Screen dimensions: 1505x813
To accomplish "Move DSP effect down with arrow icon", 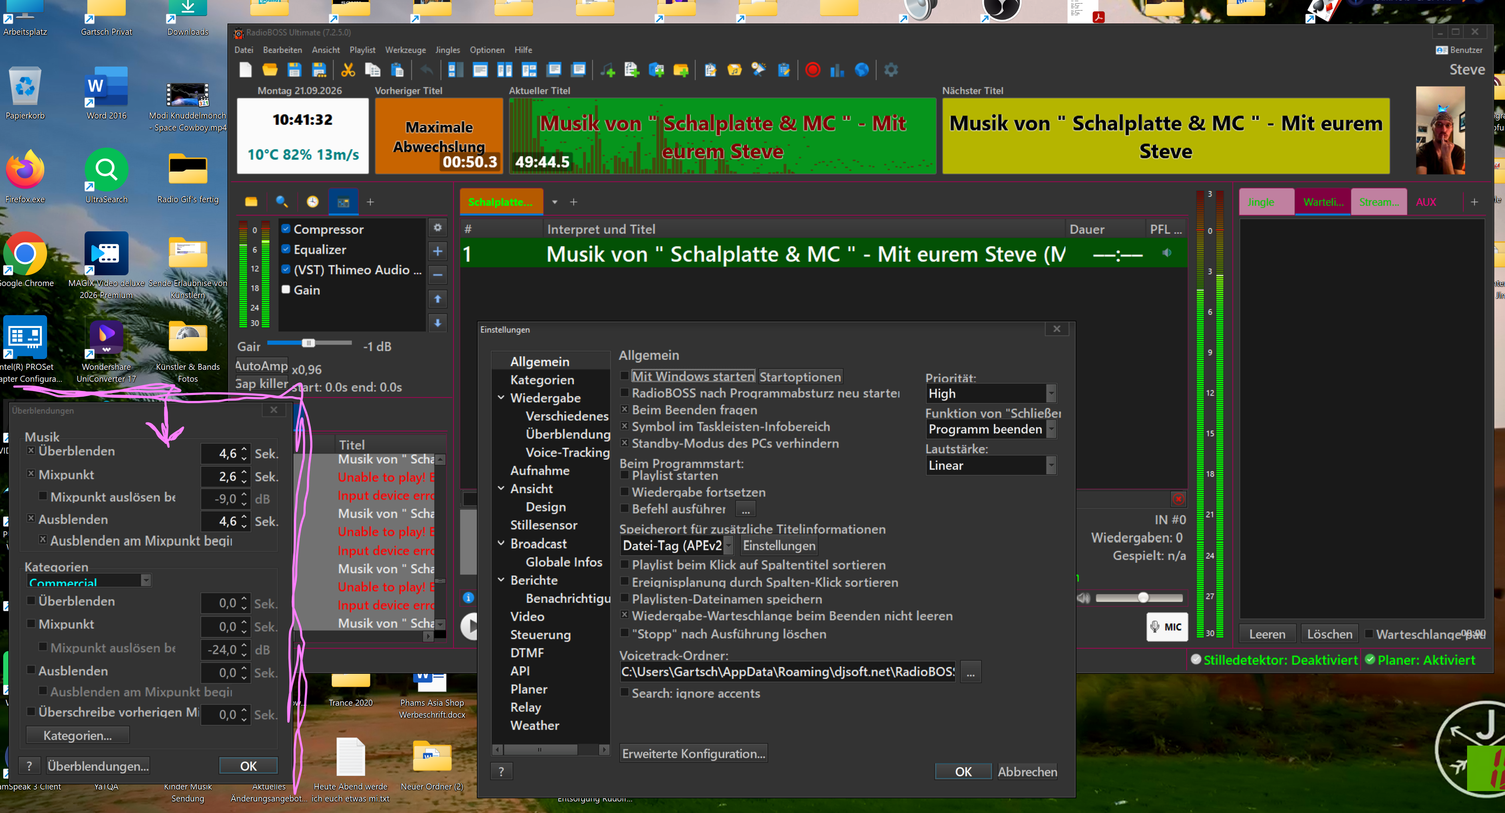I will [x=437, y=323].
